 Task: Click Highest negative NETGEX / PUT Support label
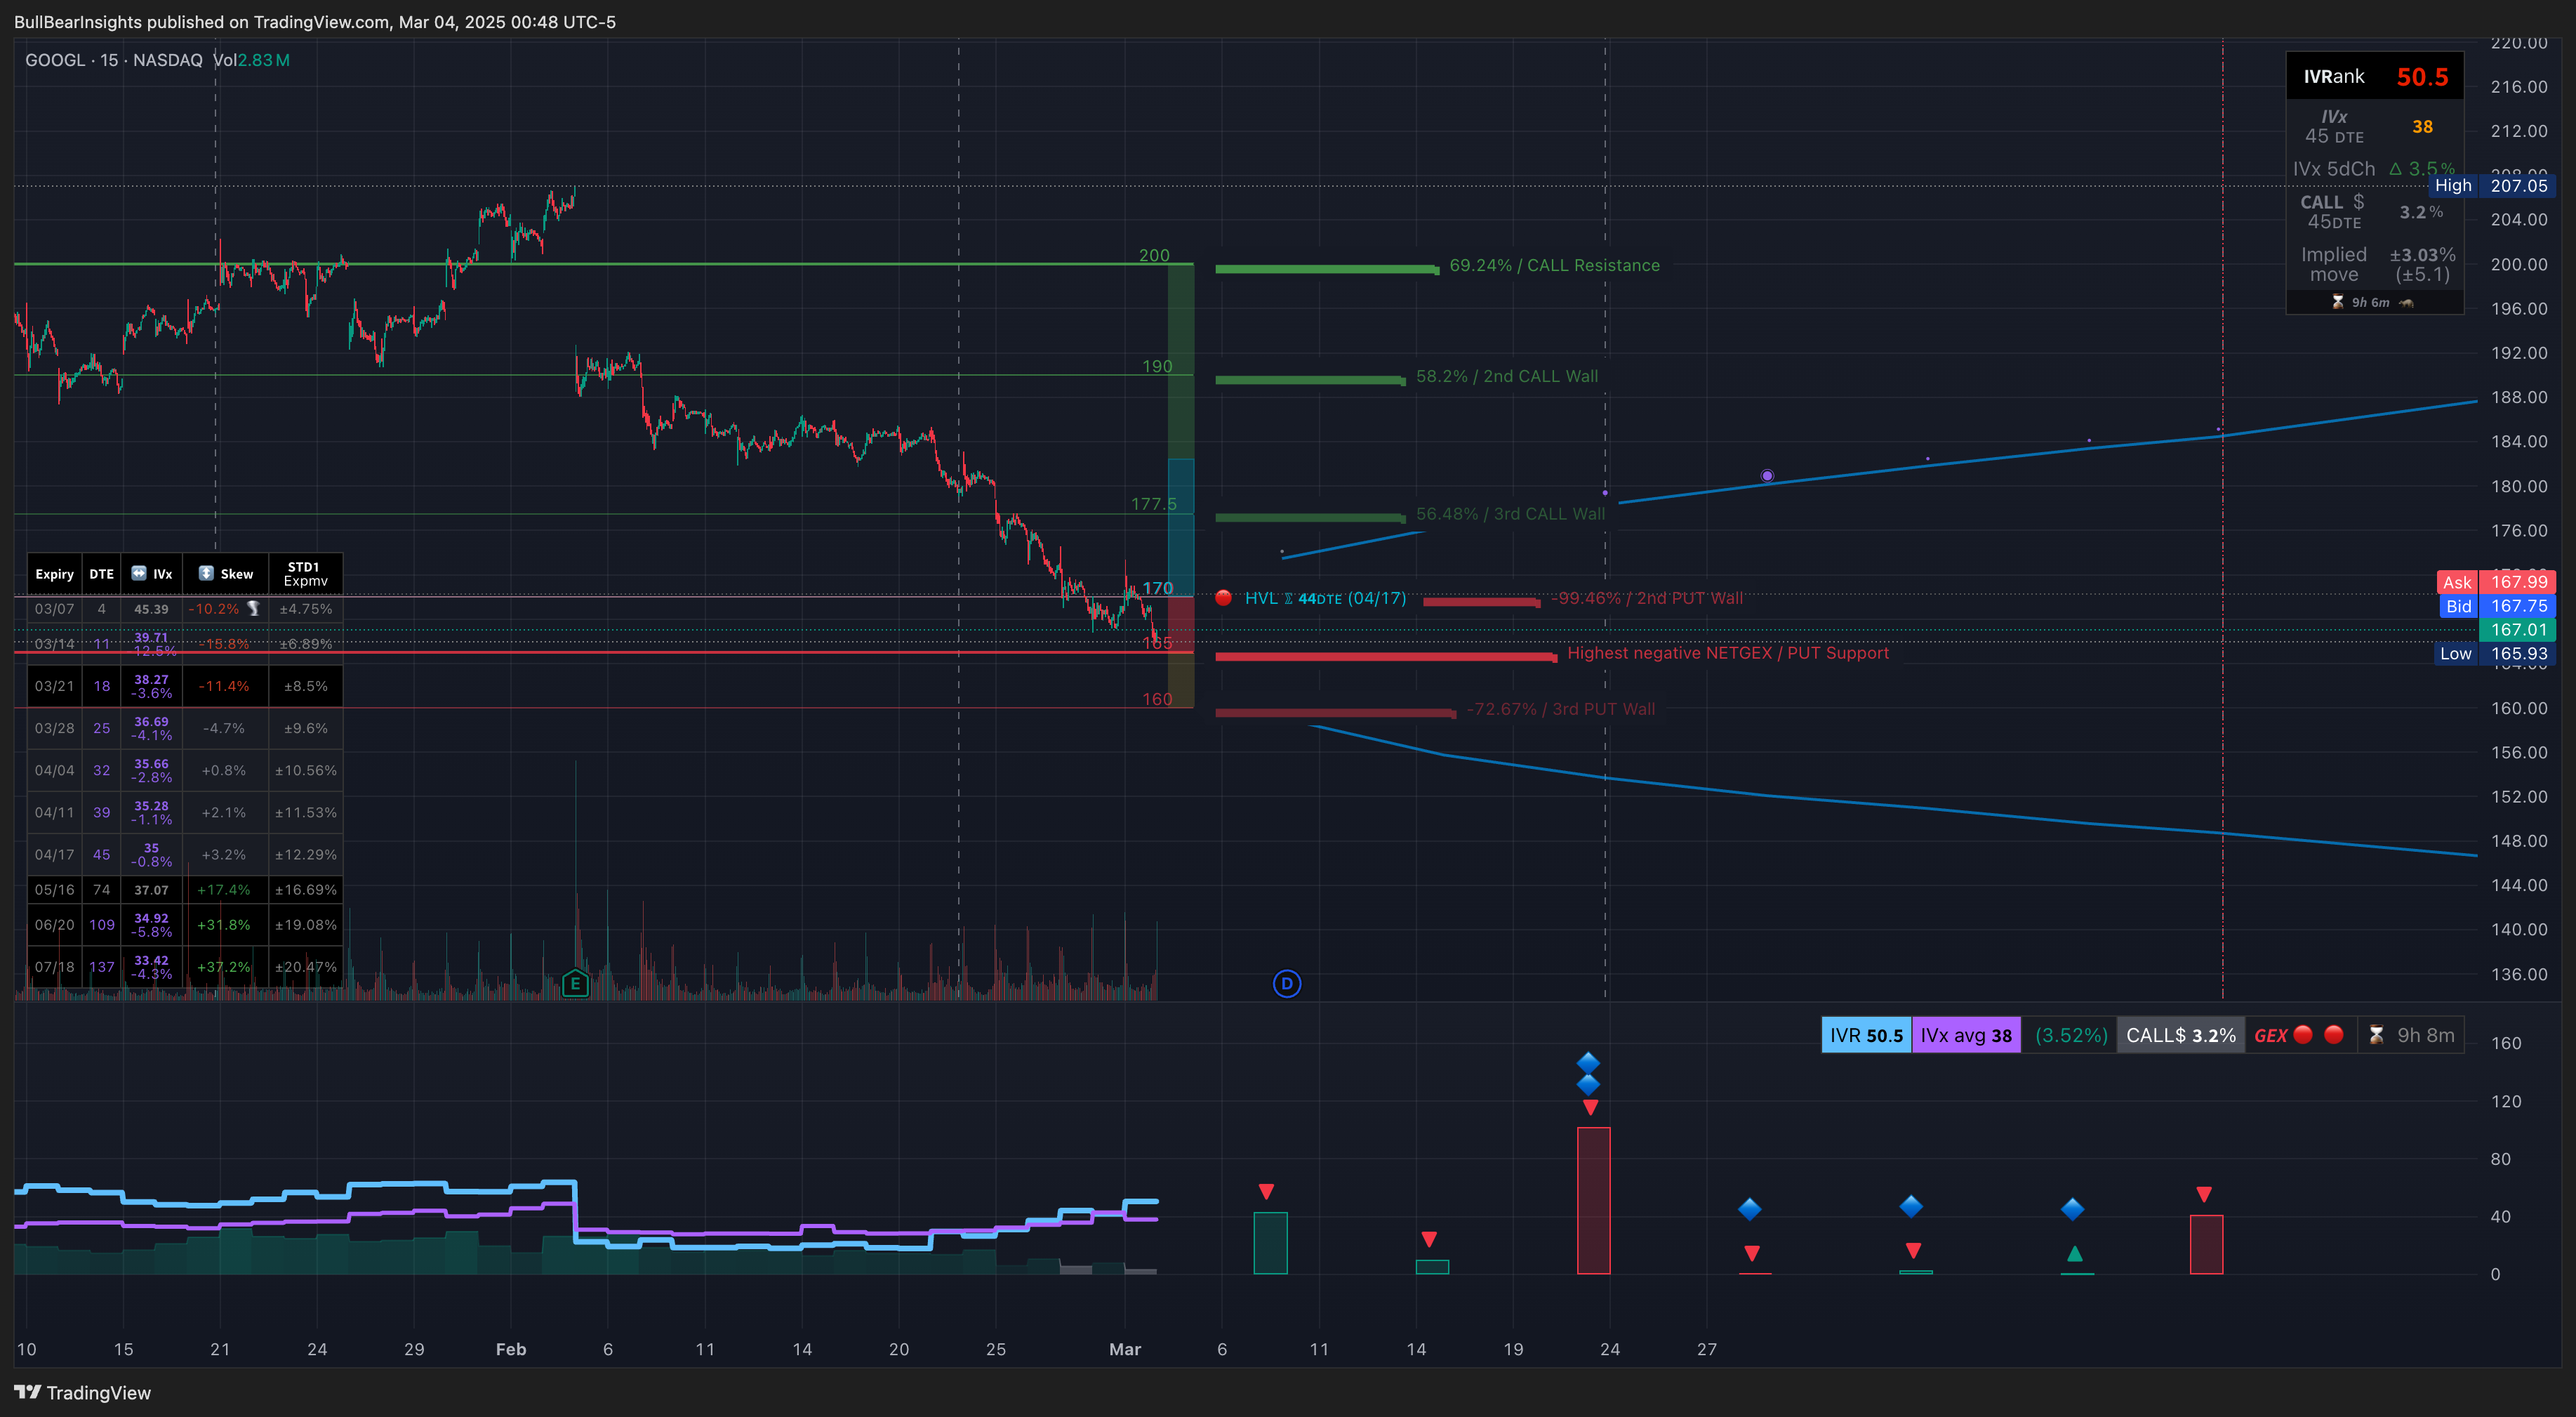point(1728,652)
